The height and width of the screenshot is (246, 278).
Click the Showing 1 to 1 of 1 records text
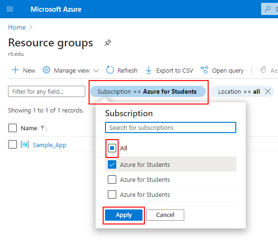pyautogui.click(x=46, y=110)
